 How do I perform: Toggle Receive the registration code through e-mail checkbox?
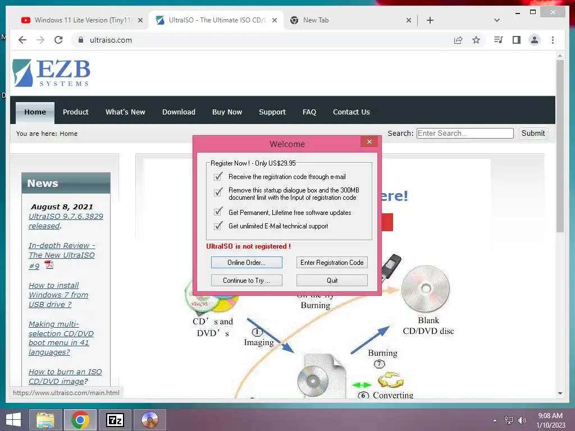218,177
